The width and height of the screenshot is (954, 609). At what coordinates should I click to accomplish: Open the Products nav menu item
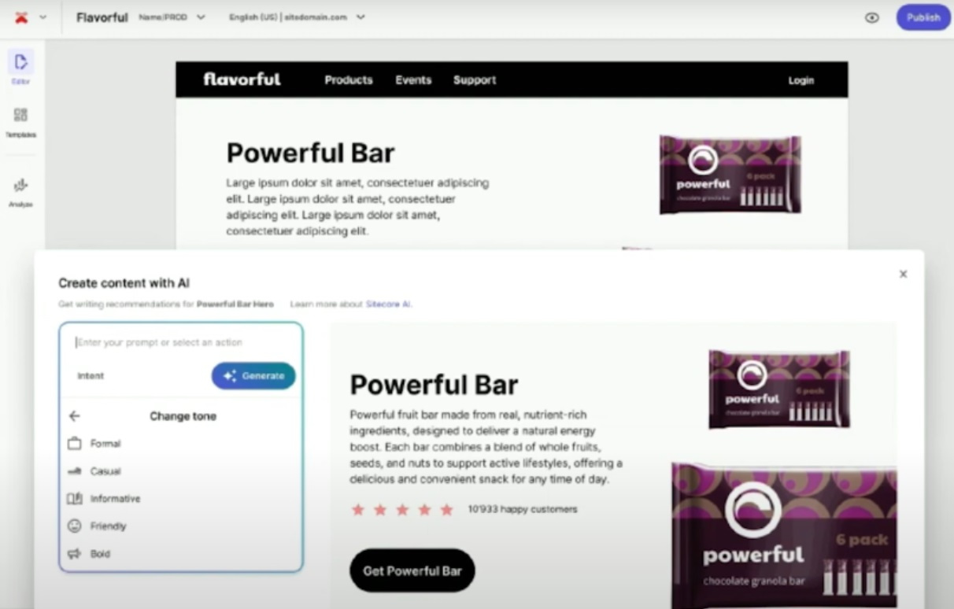pos(349,79)
